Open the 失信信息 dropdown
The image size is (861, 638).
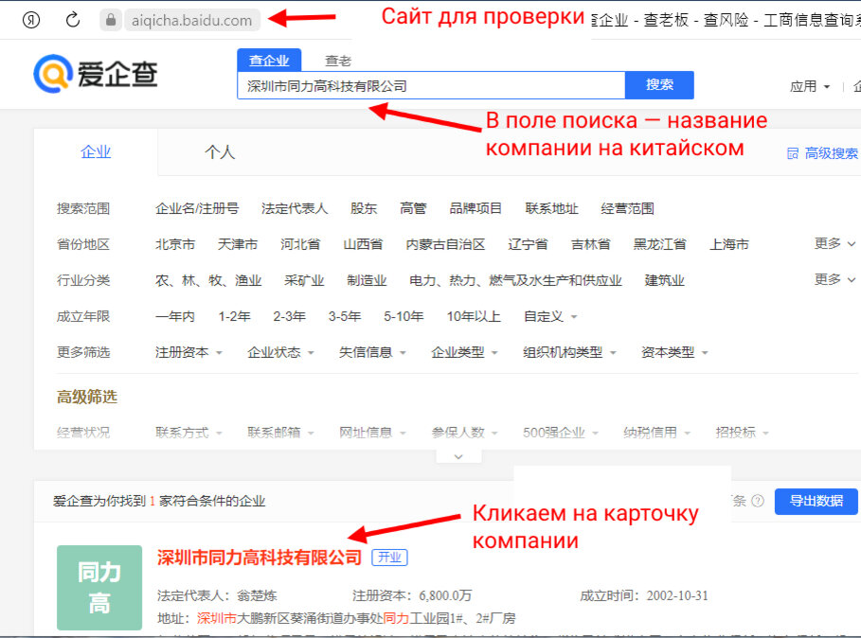371,352
